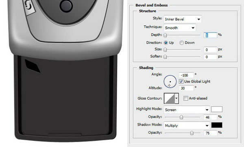The width and height of the screenshot is (244, 147).
Task: Click the Depth slider handle
Action: point(165,35)
